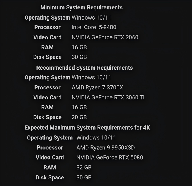Click the minimum Operating System label
Screen dimensions: 192x186
point(47,18)
